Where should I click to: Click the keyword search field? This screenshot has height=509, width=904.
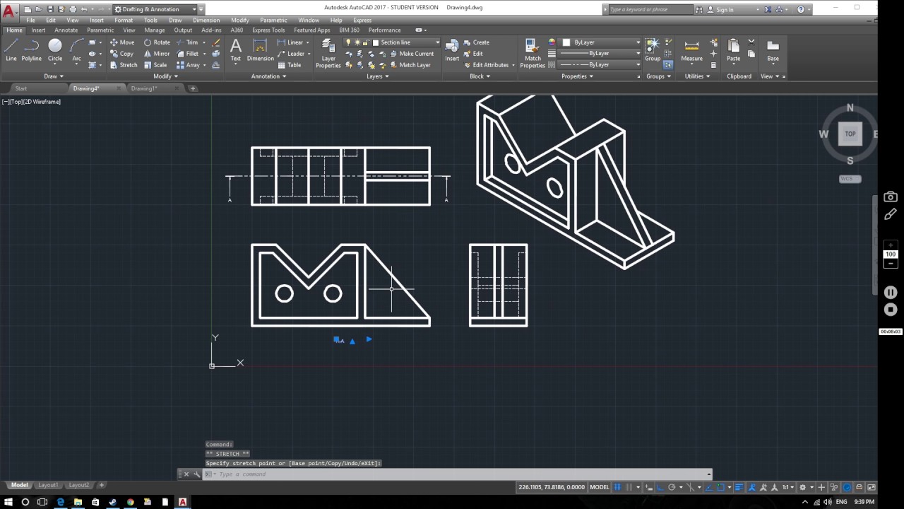(x=650, y=10)
